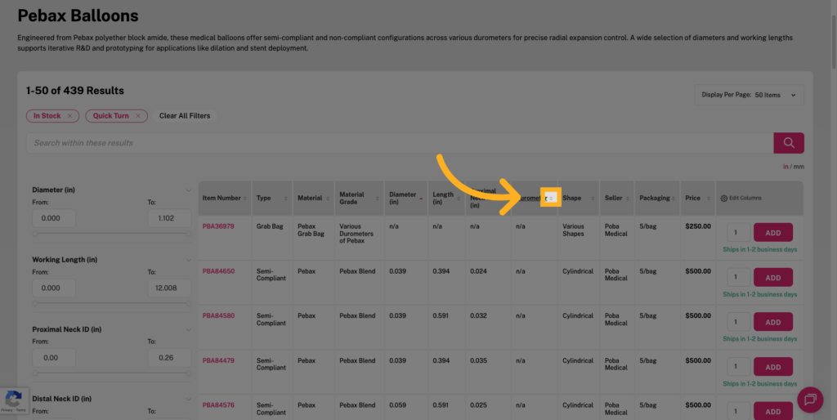The image size is (837, 420).
Task: Click the magnifier search button
Action: tap(789, 143)
